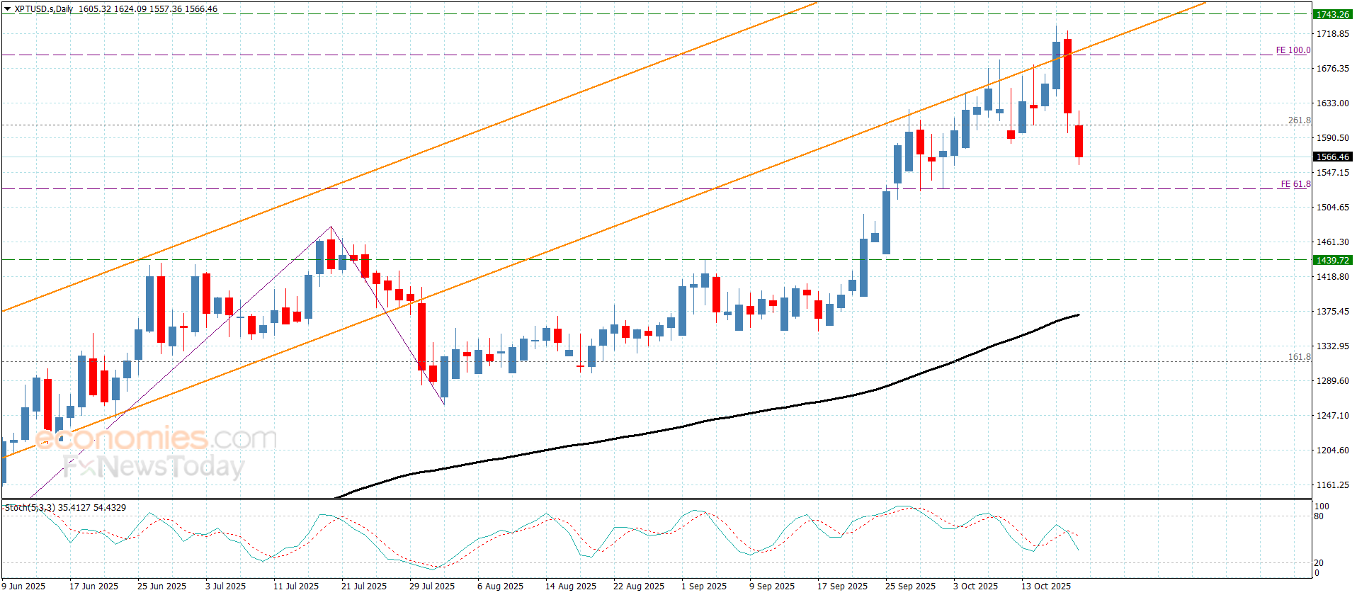
Task: Click the FE 61.8 Fibonacci label
Action: point(1295,184)
